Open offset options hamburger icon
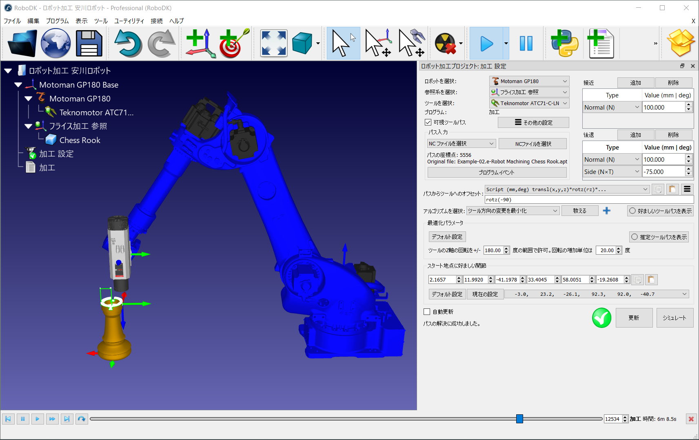Screen dimensions: 699x440 pyautogui.click(x=687, y=189)
